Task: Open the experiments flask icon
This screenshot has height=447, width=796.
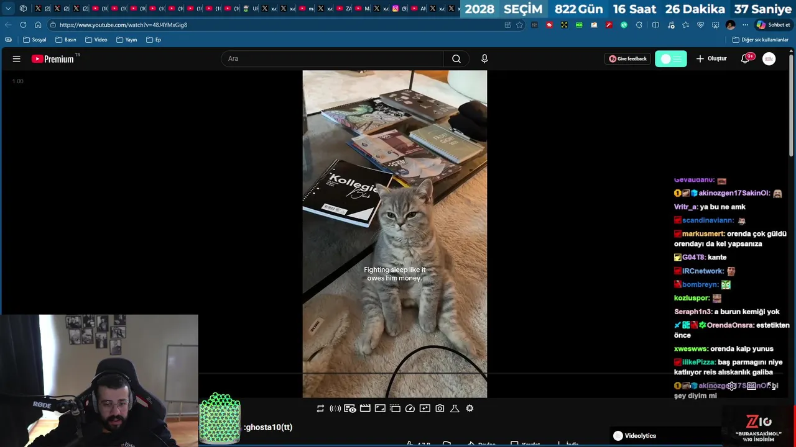Action: (x=455, y=409)
